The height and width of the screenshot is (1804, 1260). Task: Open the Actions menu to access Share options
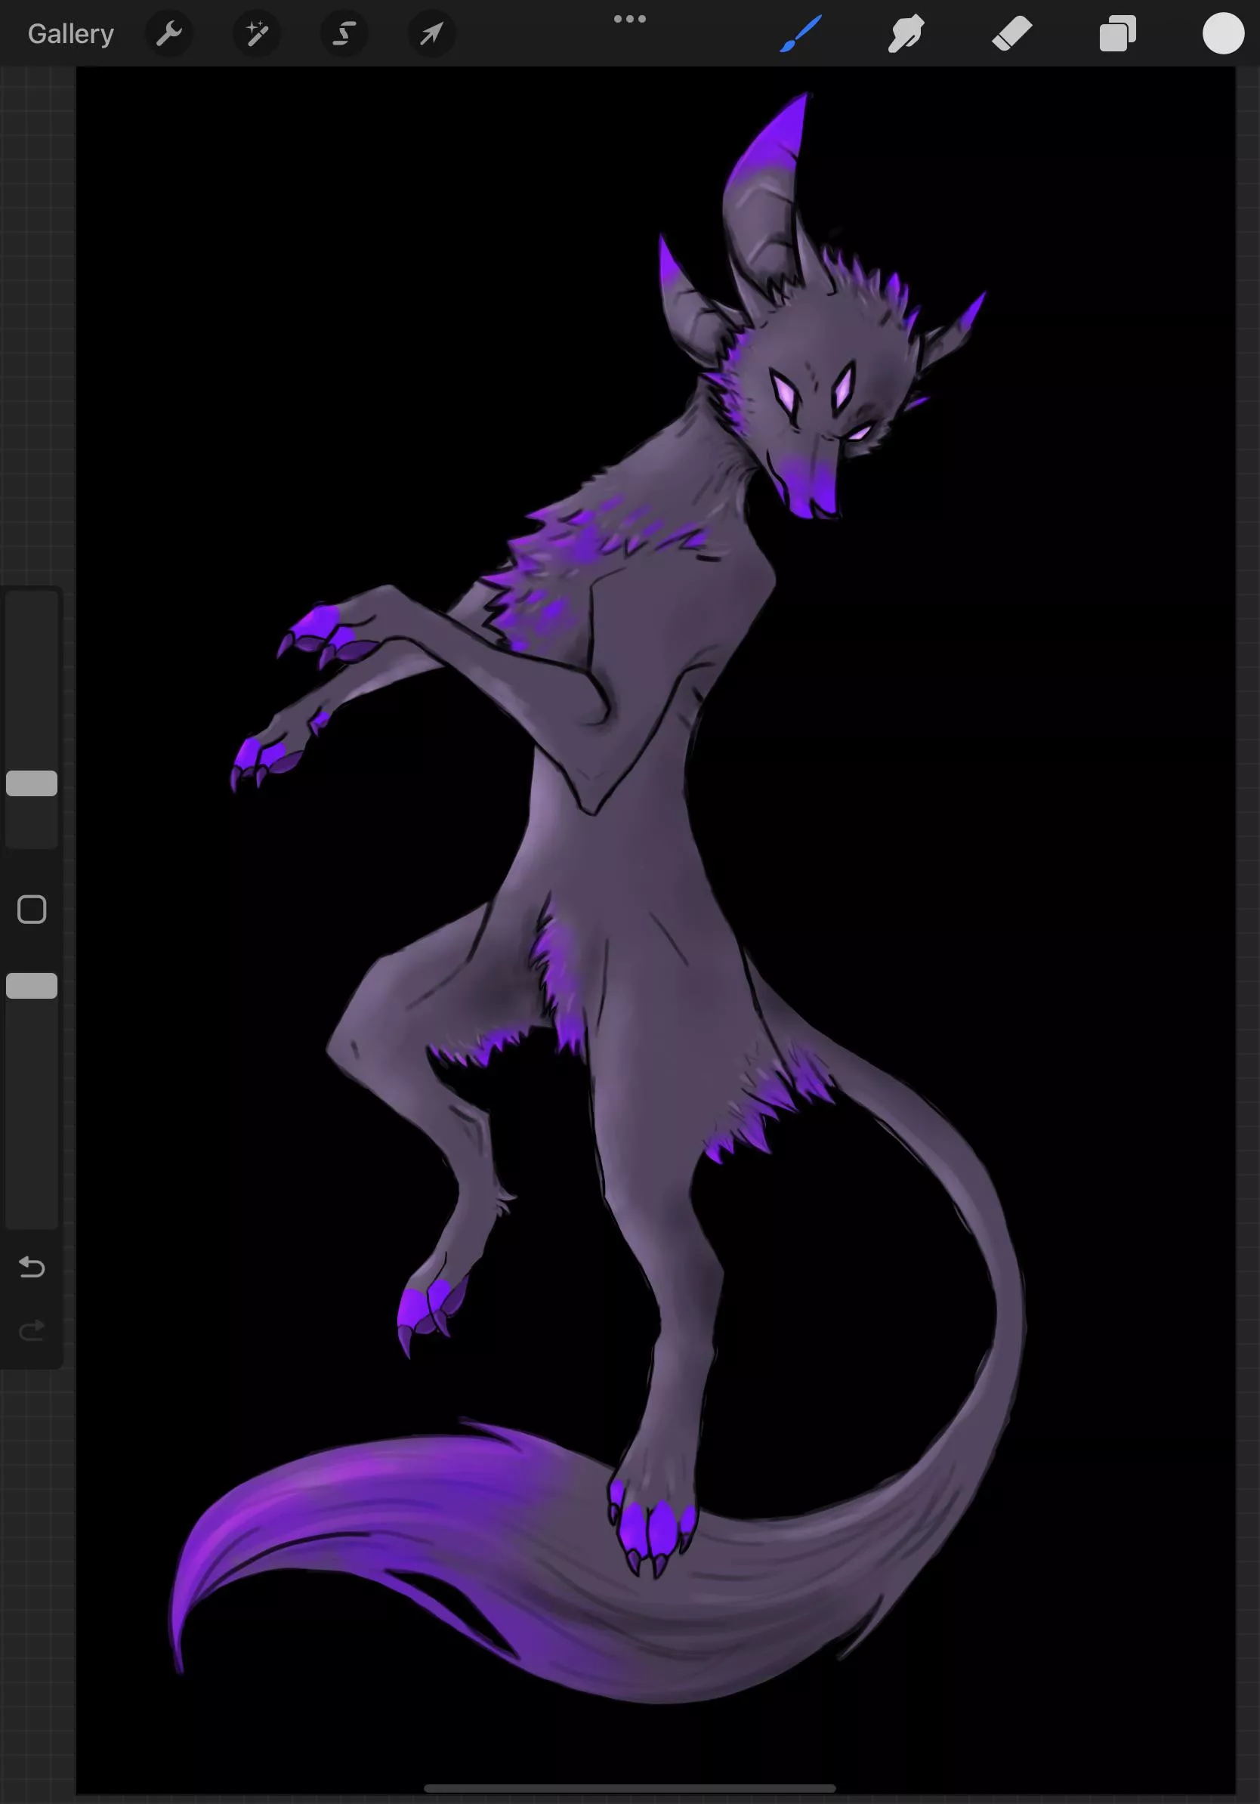click(x=169, y=33)
